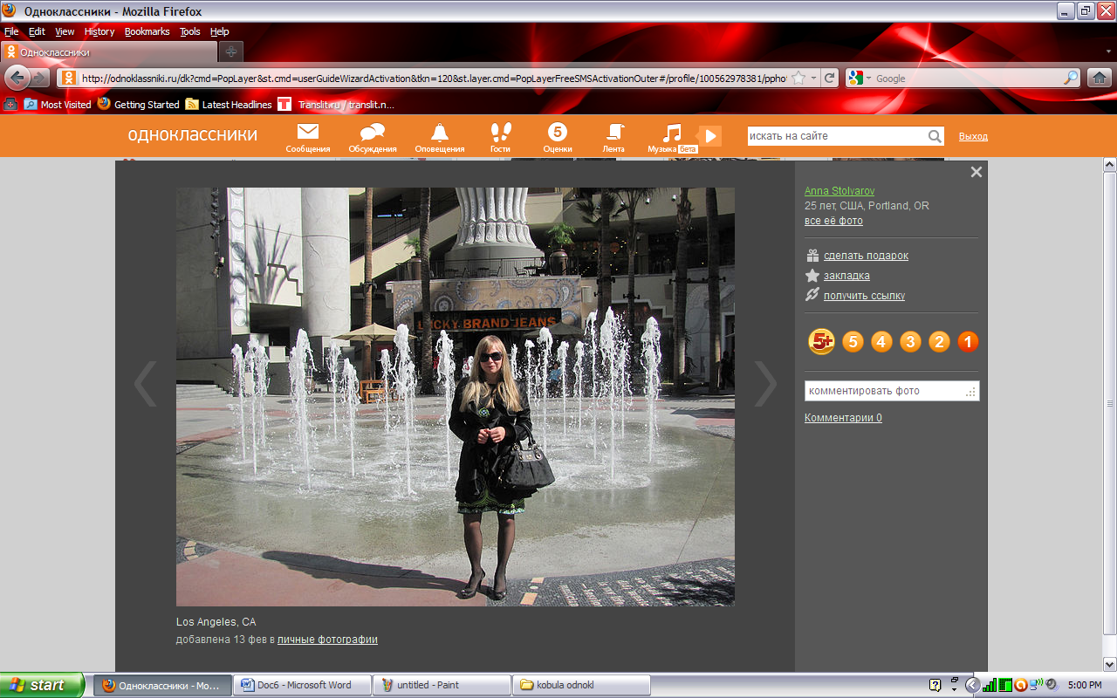Click chain icon beside получить ссылку
Viewport: 1117px width, 698px height.
(812, 296)
